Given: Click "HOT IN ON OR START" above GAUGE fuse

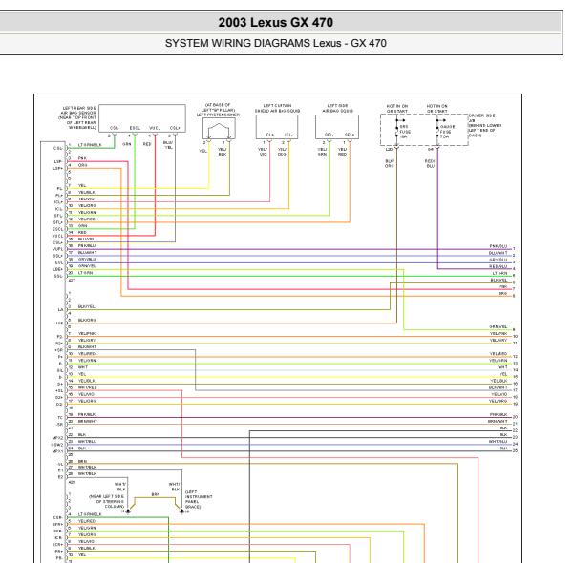Looking at the screenshot, I should 436,109.
